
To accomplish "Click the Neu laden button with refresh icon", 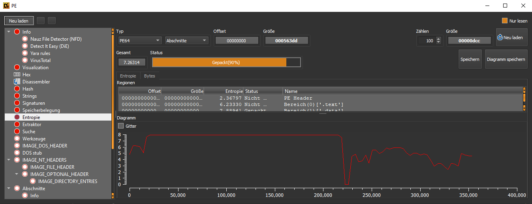I will [512, 38].
